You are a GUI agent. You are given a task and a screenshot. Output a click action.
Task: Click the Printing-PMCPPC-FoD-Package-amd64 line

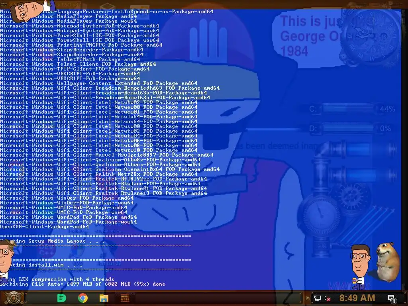coord(81,45)
